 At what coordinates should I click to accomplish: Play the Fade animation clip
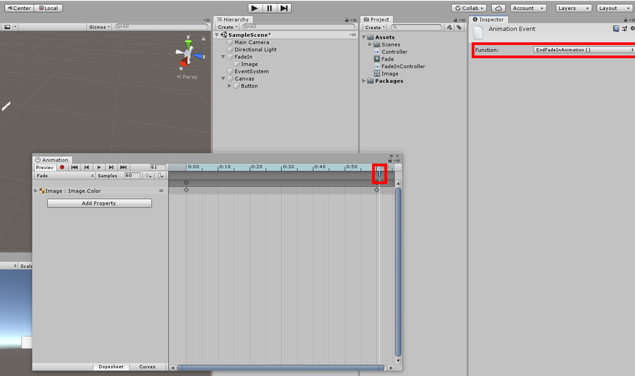(99, 167)
